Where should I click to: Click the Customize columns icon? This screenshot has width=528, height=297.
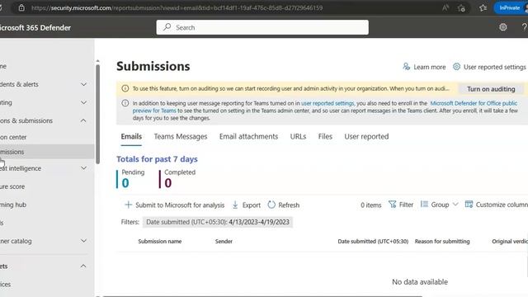point(469,204)
